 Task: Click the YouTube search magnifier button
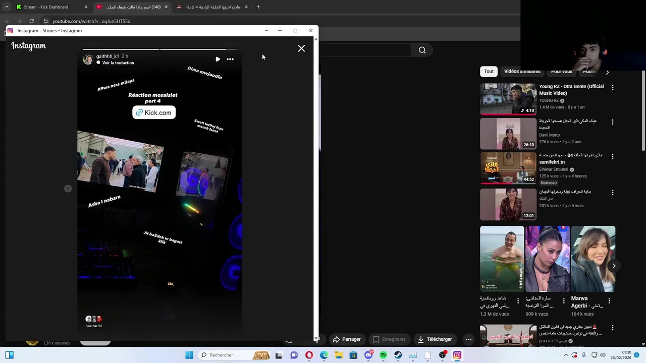422,50
